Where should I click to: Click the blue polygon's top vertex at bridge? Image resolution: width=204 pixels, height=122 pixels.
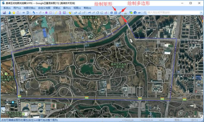click(x=127, y=23)
